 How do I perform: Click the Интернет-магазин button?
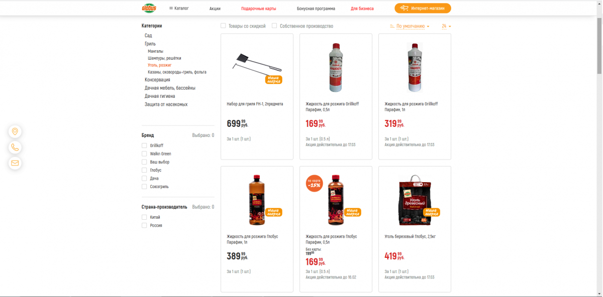coord(423,8)
